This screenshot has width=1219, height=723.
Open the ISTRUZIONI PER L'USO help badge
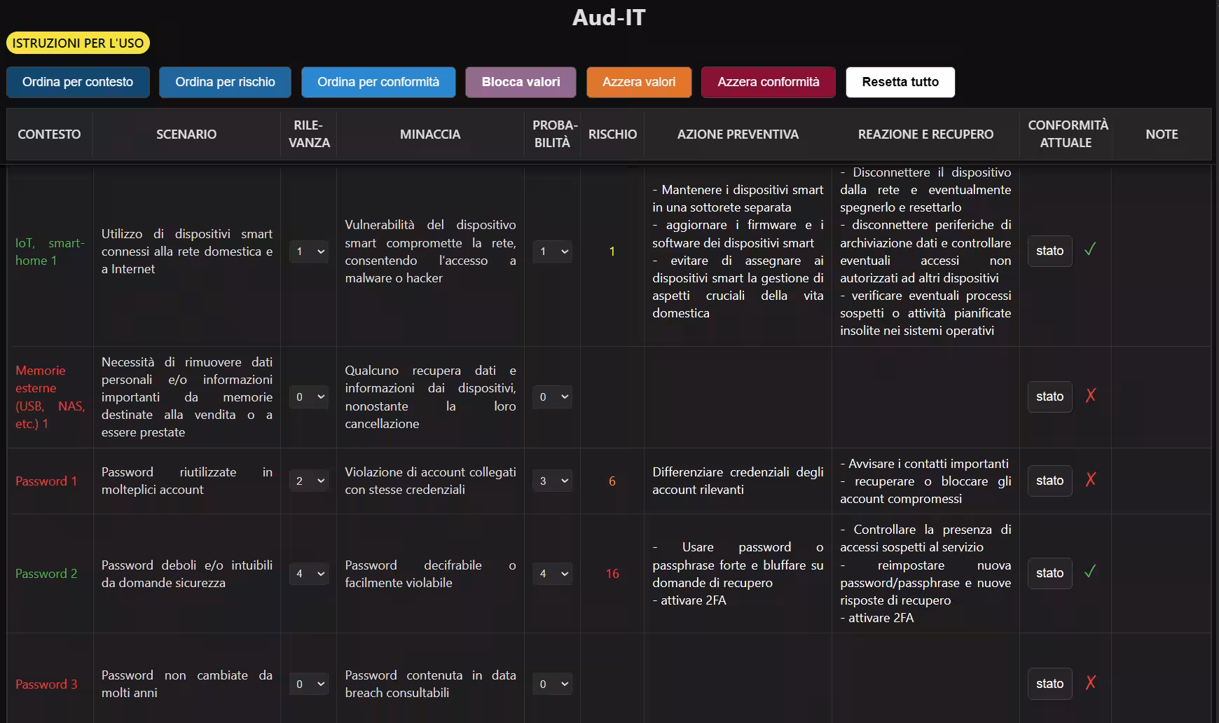point(78,43)
